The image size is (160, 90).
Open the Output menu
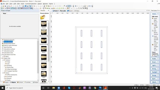pyautogui.click(x=39, y=4)
